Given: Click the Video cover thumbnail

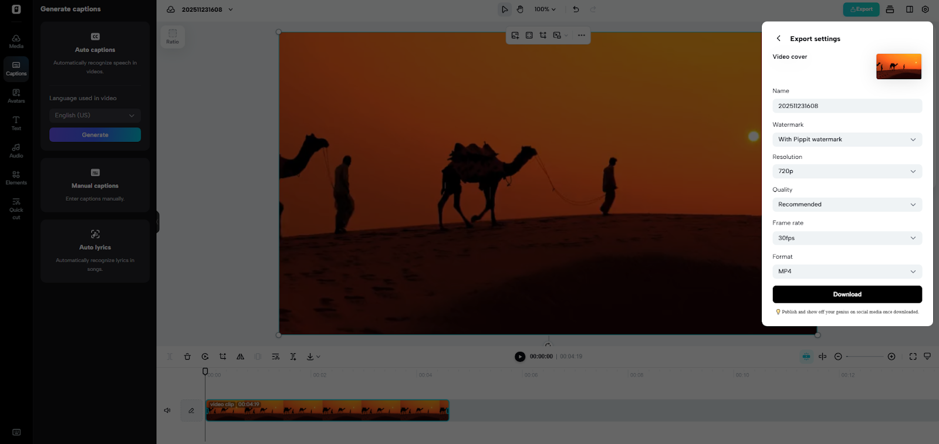Looking at the screenshot, I should pyautogui.click(x=899, y=66).
